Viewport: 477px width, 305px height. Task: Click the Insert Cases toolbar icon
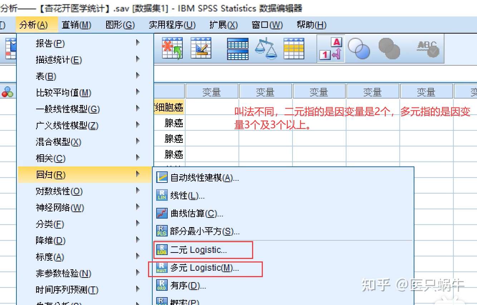click(172, 48)
